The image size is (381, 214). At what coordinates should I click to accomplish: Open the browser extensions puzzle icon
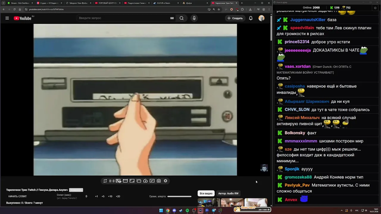tap(242, 9)
